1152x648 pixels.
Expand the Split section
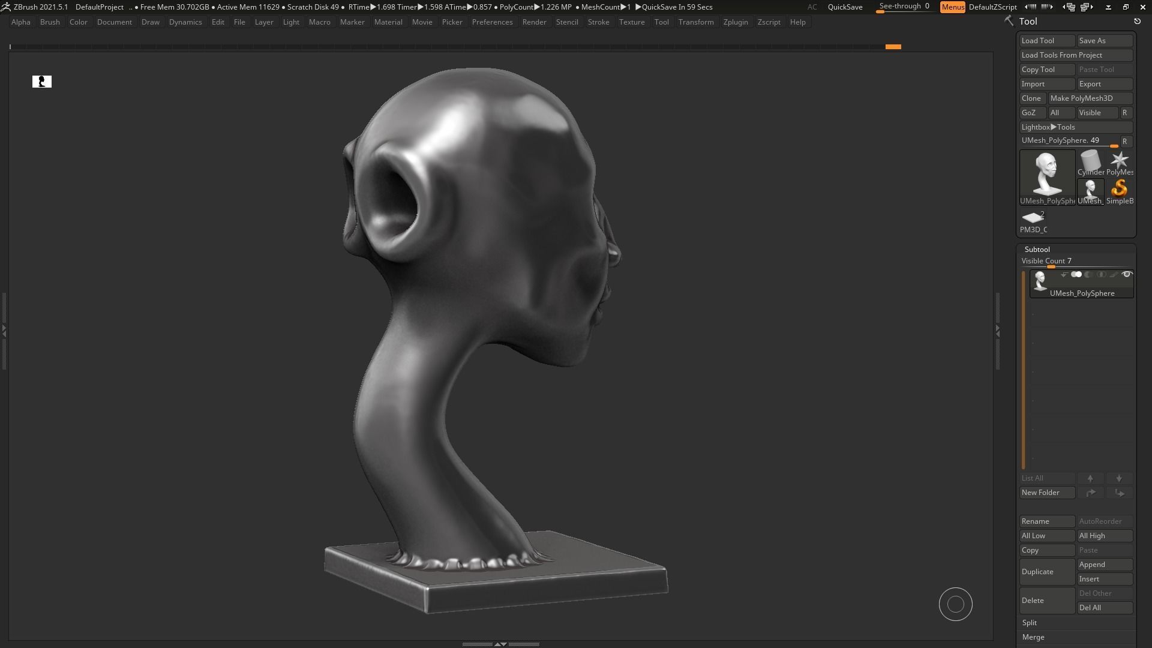[x=1029, y=623]
